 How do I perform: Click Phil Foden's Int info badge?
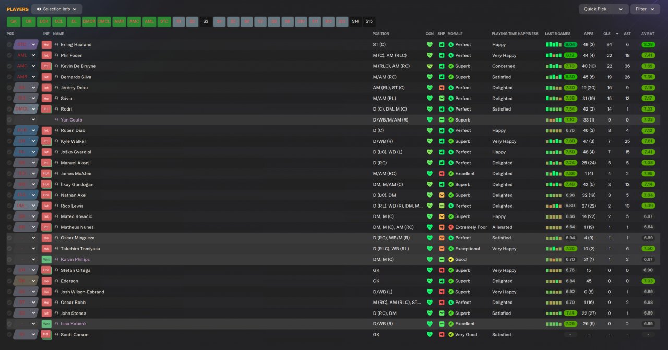click(x=46, y=55)
